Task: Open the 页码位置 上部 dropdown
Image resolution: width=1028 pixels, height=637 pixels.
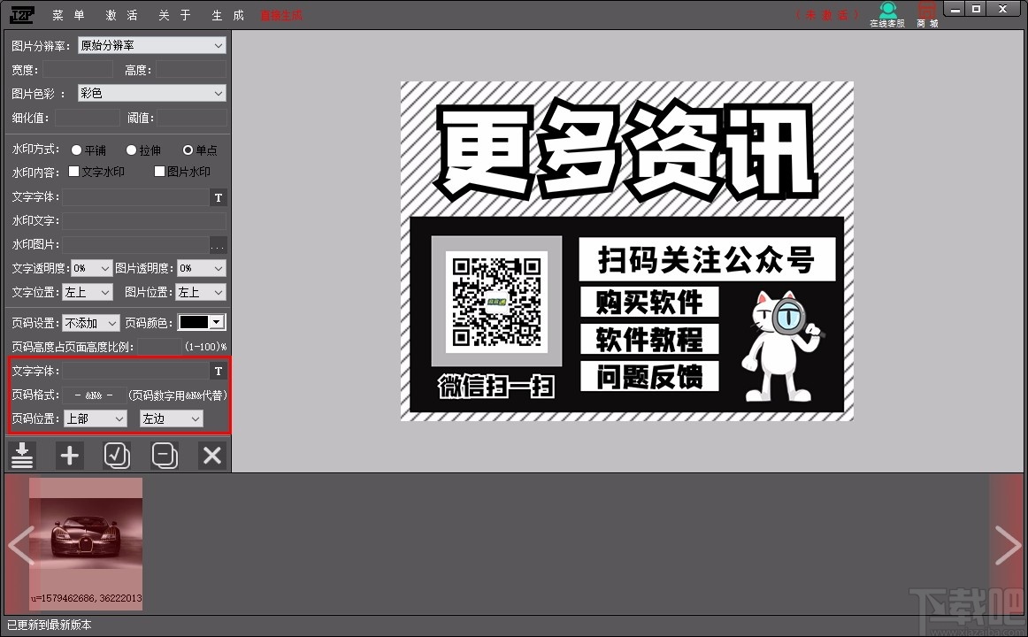Action: (95, 418)
